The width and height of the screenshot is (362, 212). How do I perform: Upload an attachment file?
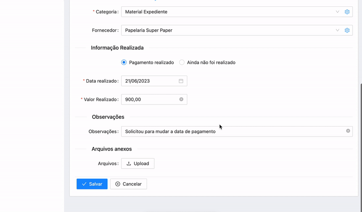click(138, 164)
